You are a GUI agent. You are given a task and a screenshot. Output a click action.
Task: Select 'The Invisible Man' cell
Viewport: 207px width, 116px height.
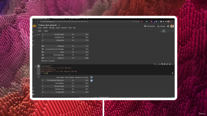coord(59,55)
